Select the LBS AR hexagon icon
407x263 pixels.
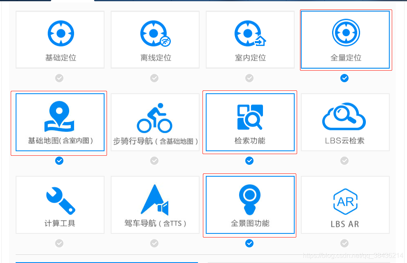point(345,201)
